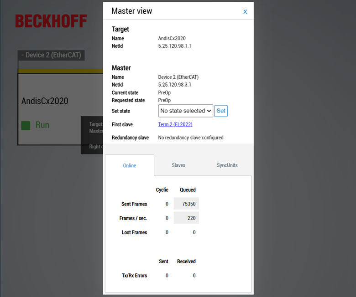The width and height of the screenshot is (356, 297).
Task: Click the Cyclic column header
Action: 162,190
